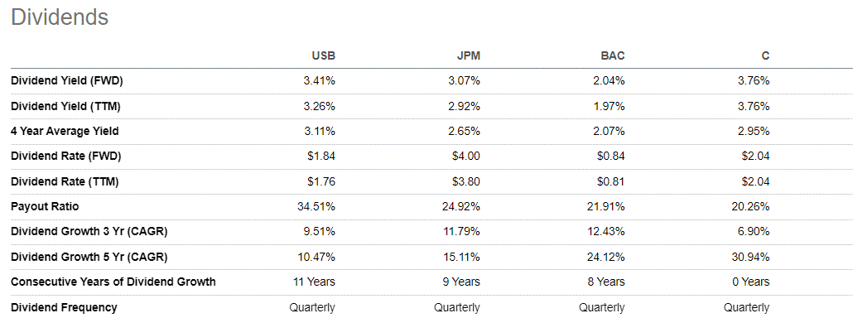Click the Dividend Yield (TTM) row label

[65, 106]
